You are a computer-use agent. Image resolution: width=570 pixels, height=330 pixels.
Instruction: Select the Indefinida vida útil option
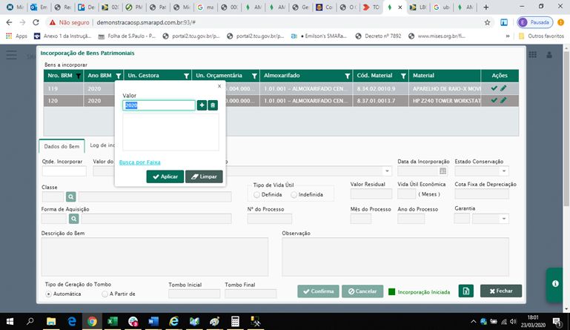294,194
